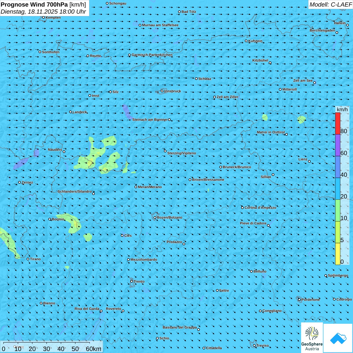Click the Bruneck/Brunico marker
The height and width of the screenshot is (353, 353).
coord(221,167)
